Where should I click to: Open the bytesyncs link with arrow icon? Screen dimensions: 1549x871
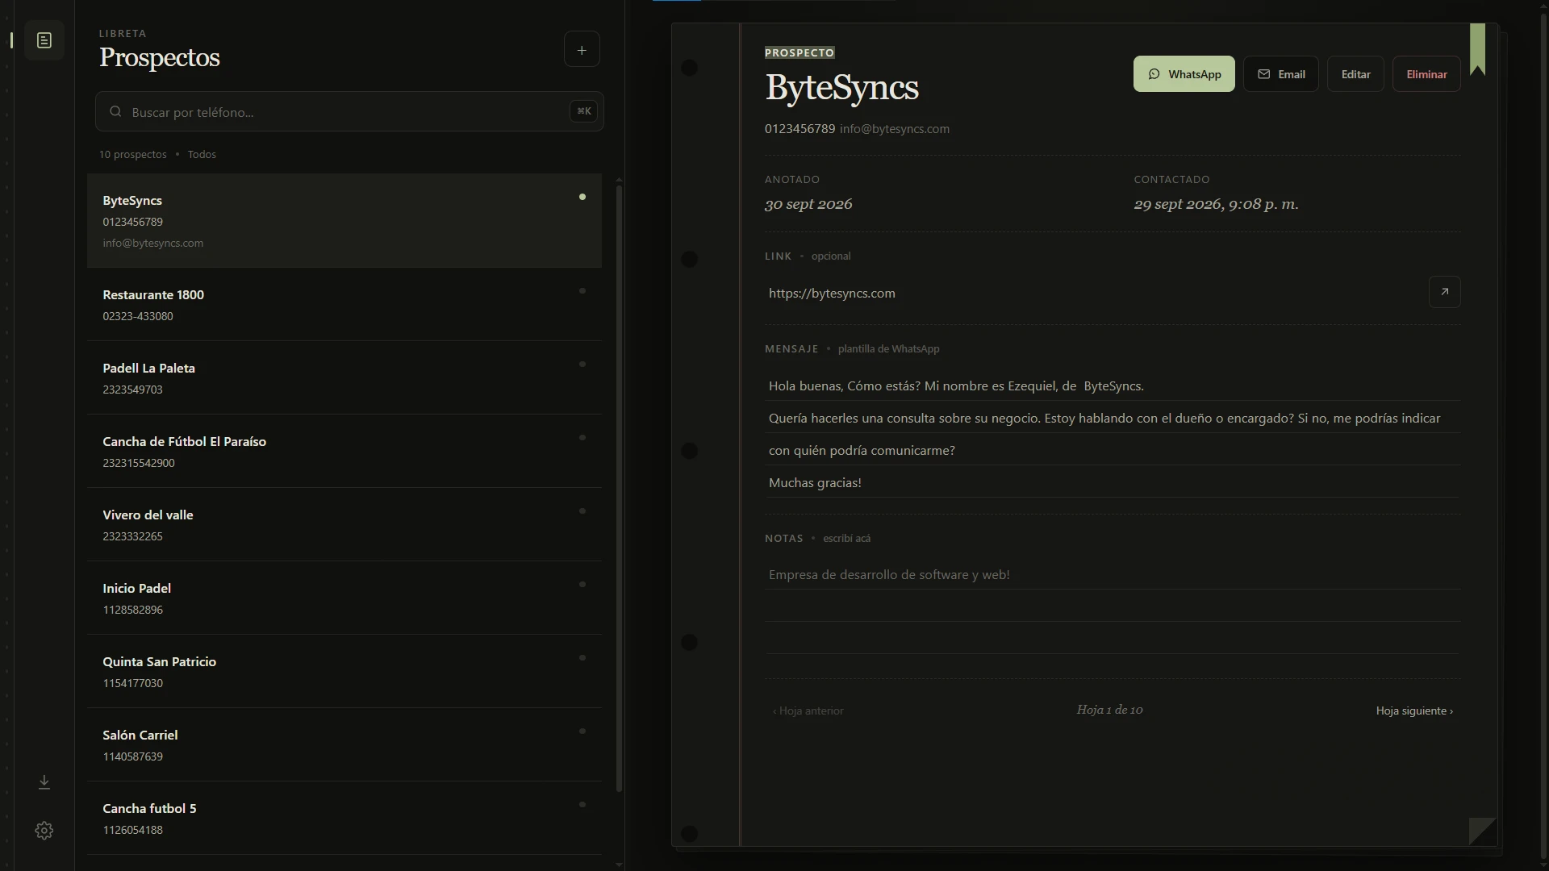point(1444,292)
